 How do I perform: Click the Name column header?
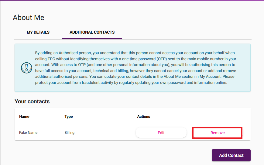pos(24,117)
